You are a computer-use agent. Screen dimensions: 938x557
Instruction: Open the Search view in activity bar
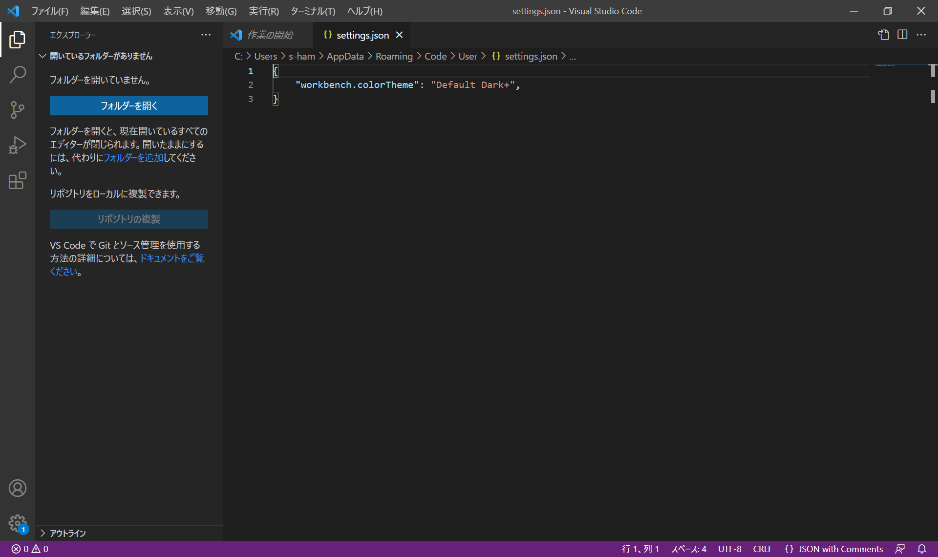[18, 75]
